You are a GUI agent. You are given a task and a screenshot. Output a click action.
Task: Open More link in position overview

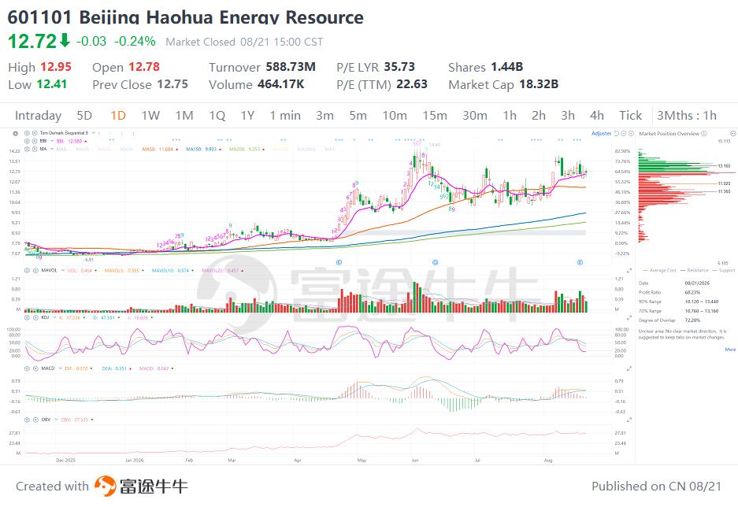tap(730, 350)
